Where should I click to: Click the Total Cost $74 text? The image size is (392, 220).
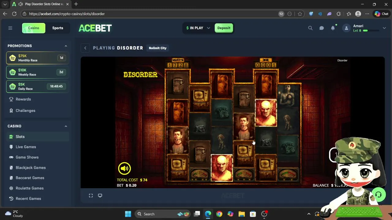click(x=132, y=180)
